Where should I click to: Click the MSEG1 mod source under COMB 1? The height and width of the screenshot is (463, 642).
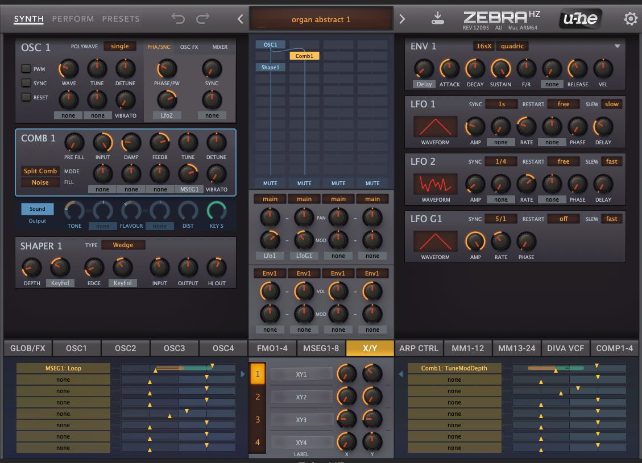pyautogui.click(x=189, y=189)
